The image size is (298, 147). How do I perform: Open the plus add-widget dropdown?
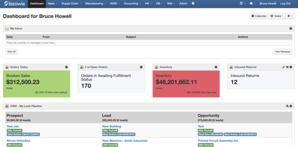290,16
